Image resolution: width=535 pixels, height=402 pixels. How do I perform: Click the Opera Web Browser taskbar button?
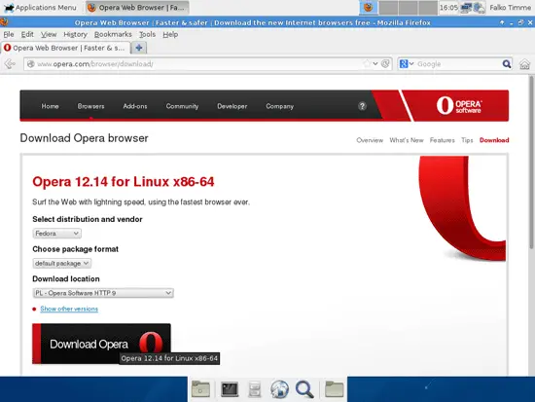[x=137, y=8]
